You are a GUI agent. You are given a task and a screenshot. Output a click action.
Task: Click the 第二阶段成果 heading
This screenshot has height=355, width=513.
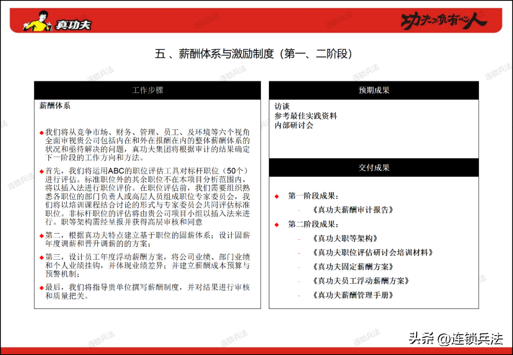click(x=313, y=224)
